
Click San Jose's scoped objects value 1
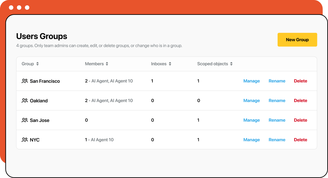click(x=198, y=120)
